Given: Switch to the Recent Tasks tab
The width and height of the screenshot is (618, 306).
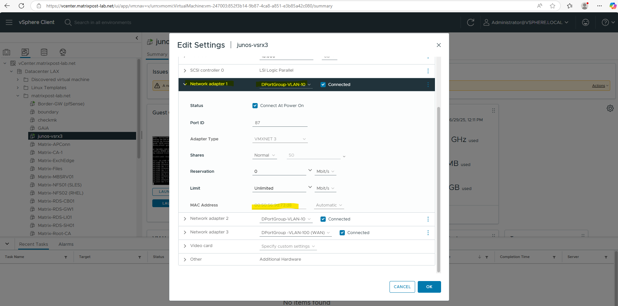Looking at the screenshot, I should 33,244.
